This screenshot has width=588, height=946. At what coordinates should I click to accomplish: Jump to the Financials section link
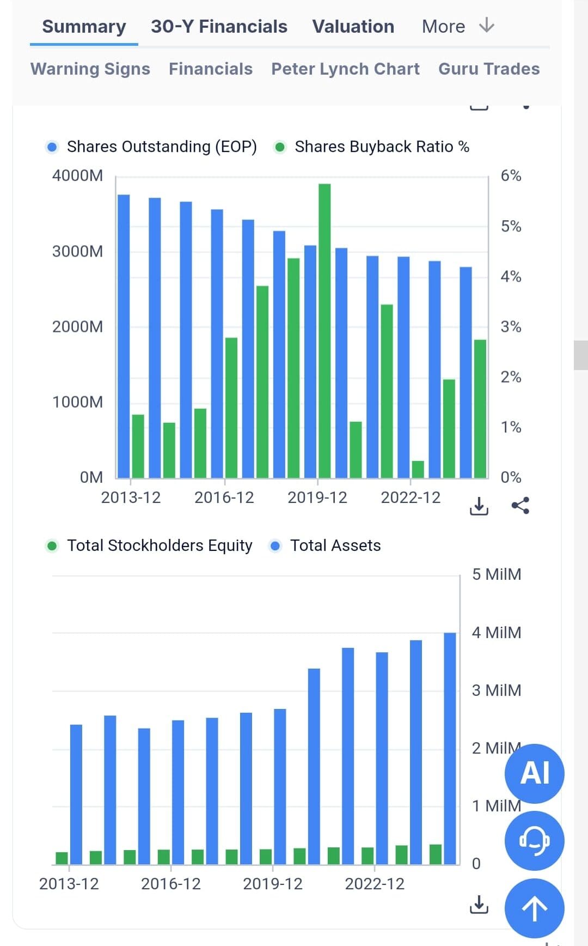tap(211, 69)
